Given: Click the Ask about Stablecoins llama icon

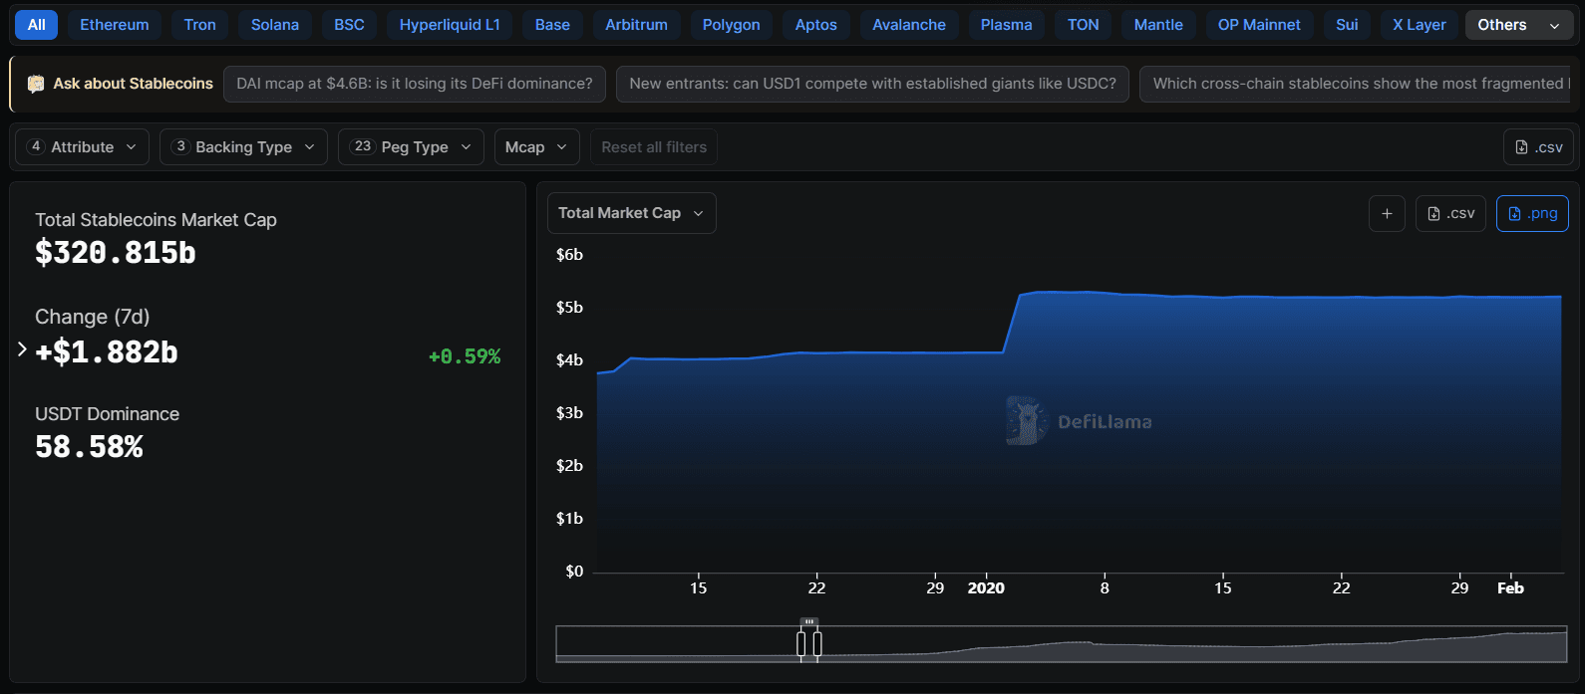Looking at the screenshot, I should tap(36, 84).
